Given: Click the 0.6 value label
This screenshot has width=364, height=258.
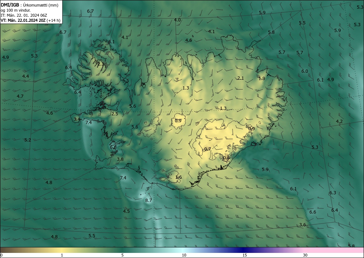Looking at the screenshot, I should (x=226, y=158).
